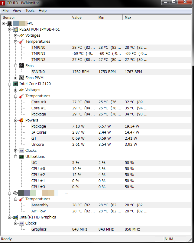The height and width of the screenshot is (243, 194).
Task: Expand the Fans PWM node
Action: [x=16, y=78]
